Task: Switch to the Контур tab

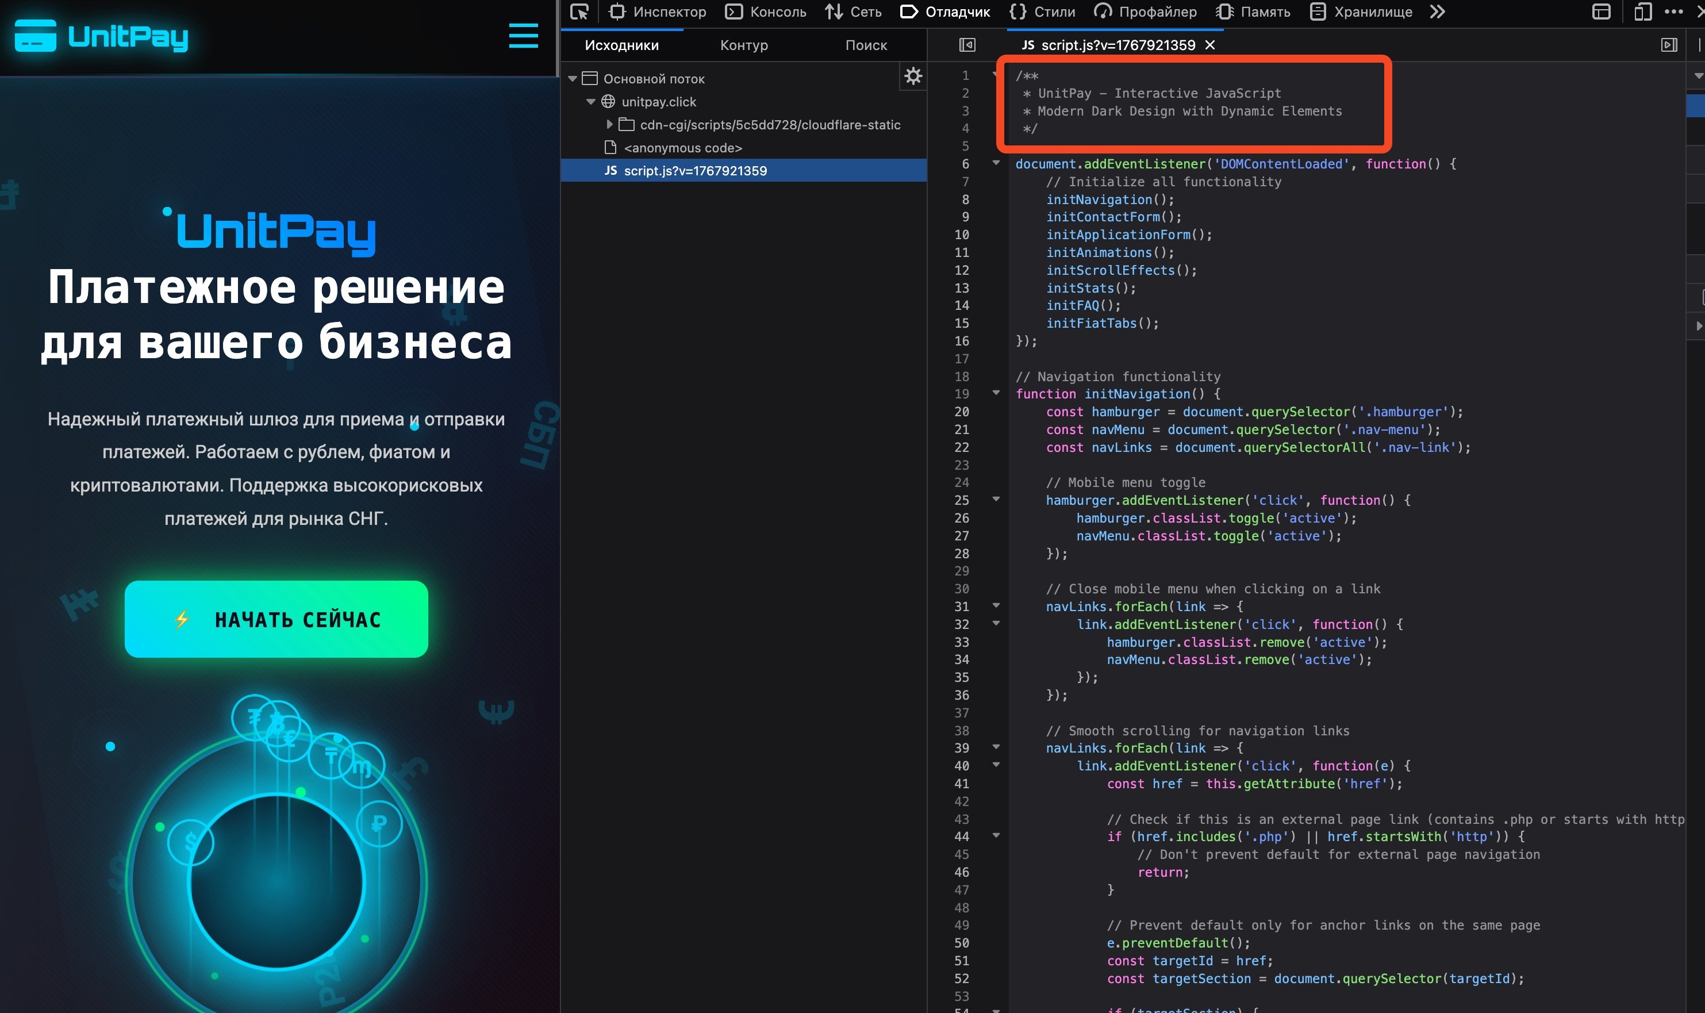Action: click(743, 45)
